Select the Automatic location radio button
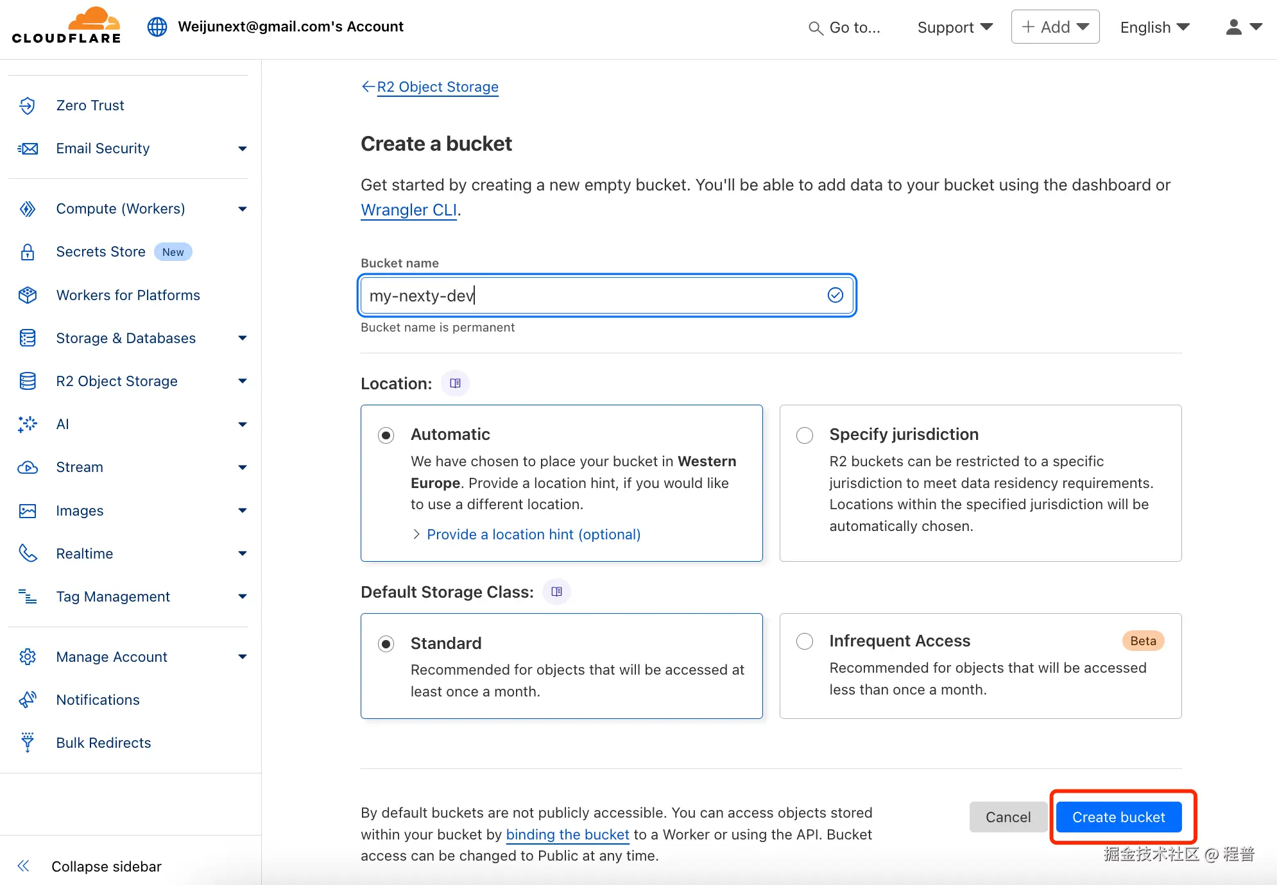This screenshot has width=1277, height=885. pos(386,435)
